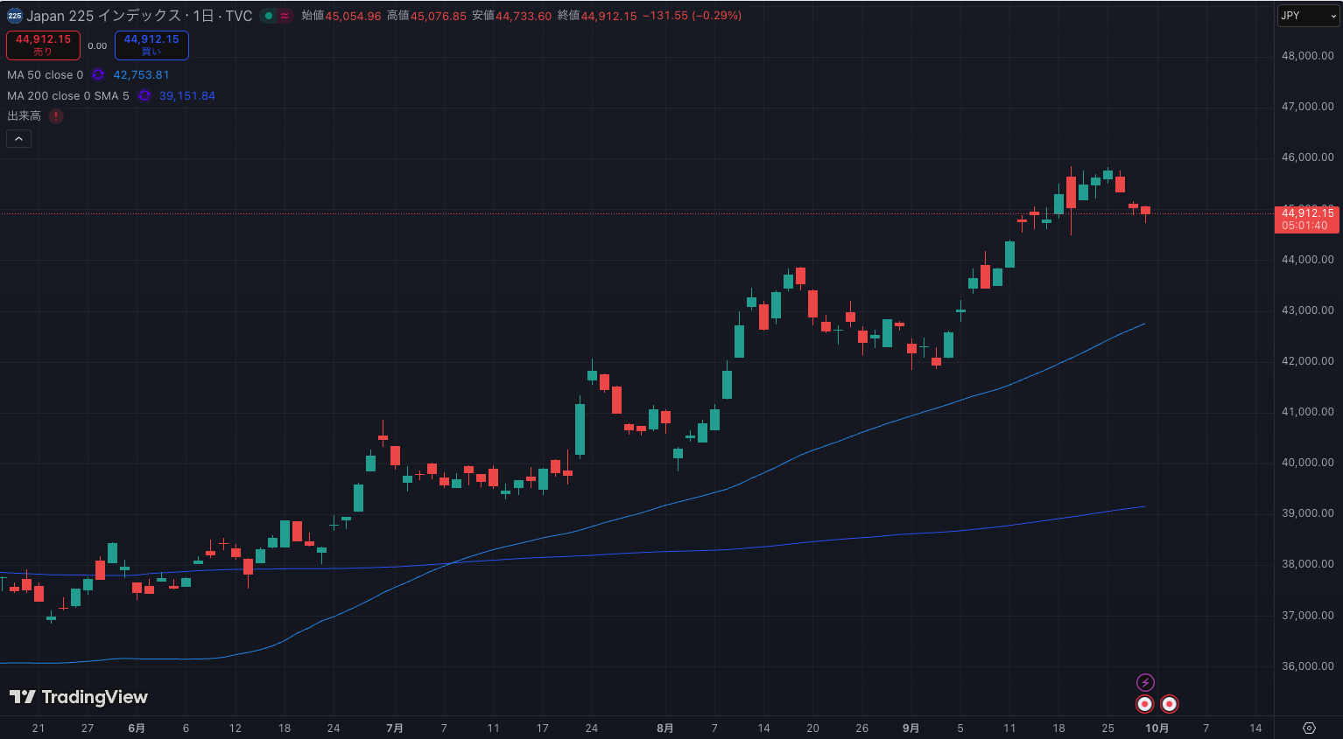This screenshot has width=1343, height=739.
Task: Click the red 売り sell button
Action: click(x=43, y=45)
